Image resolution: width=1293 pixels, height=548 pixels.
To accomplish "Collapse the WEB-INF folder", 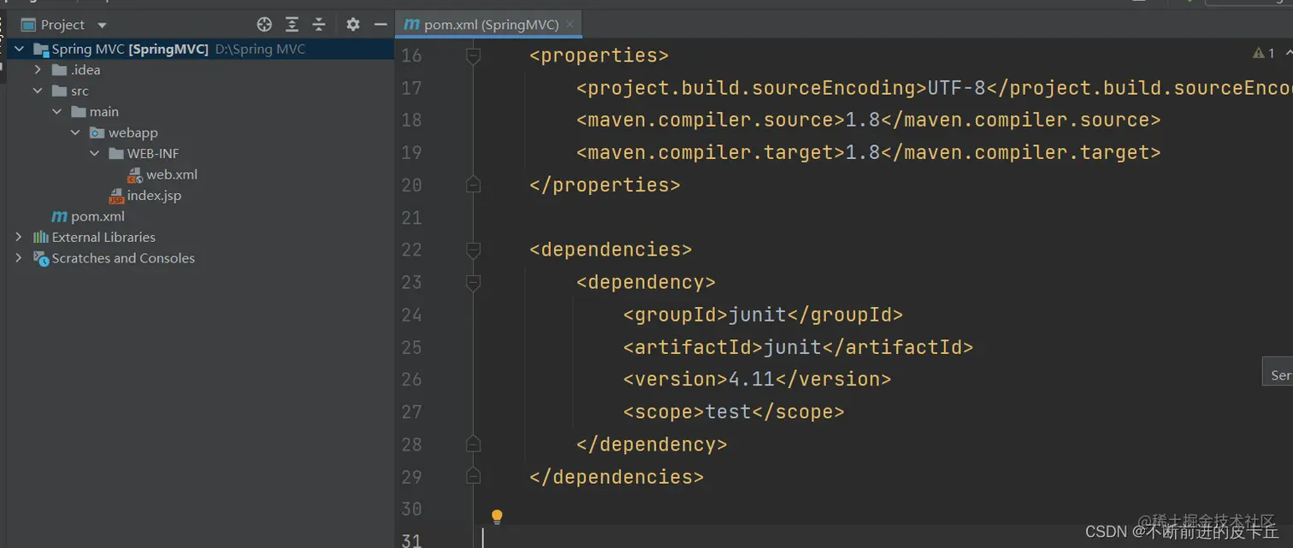I will [x=94, y=154].
